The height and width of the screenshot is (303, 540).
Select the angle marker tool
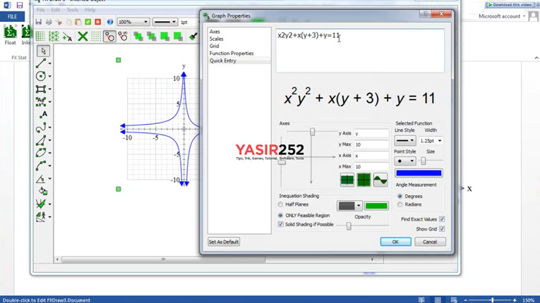click(x=41, y=179)
